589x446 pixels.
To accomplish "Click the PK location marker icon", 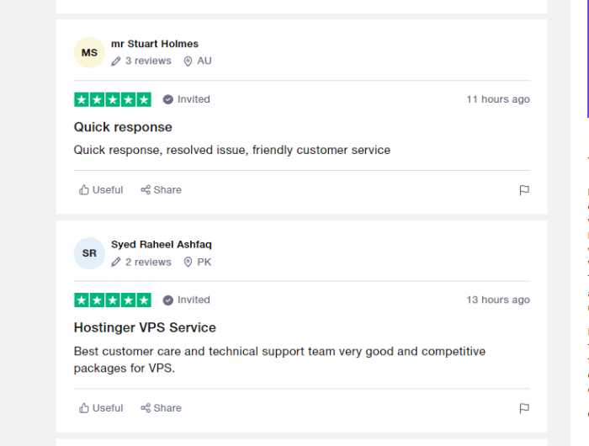I will point(188,262).
